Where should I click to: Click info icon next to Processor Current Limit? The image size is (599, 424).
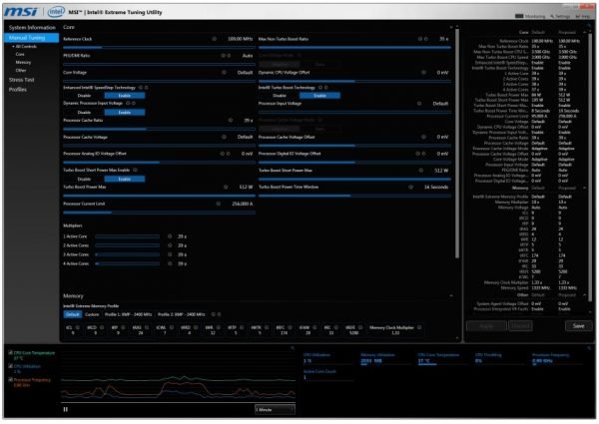pyautogui.click(x=218, y=204)
